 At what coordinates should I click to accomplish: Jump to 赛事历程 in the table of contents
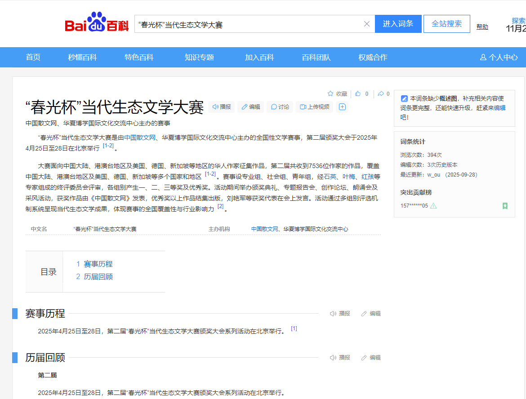[x=98, y=264]
